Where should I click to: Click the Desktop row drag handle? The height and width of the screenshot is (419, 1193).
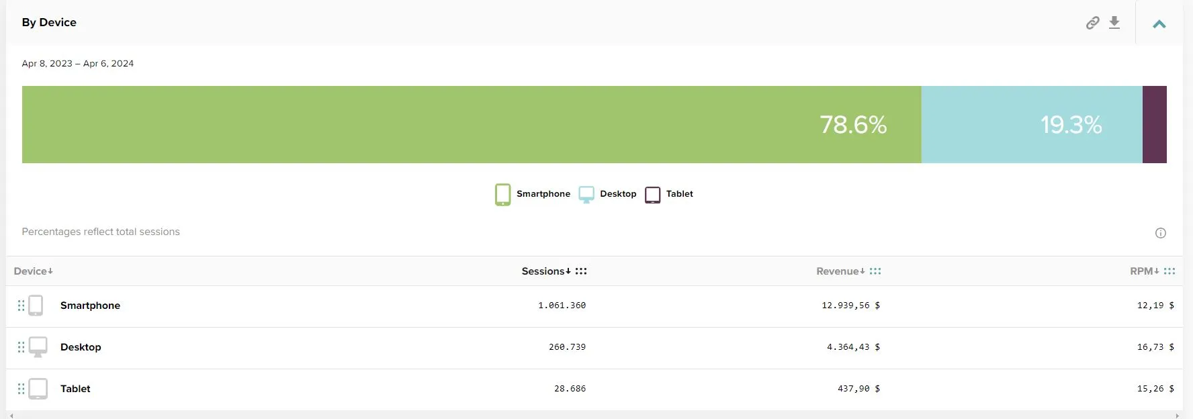click(x=21, y=347)
